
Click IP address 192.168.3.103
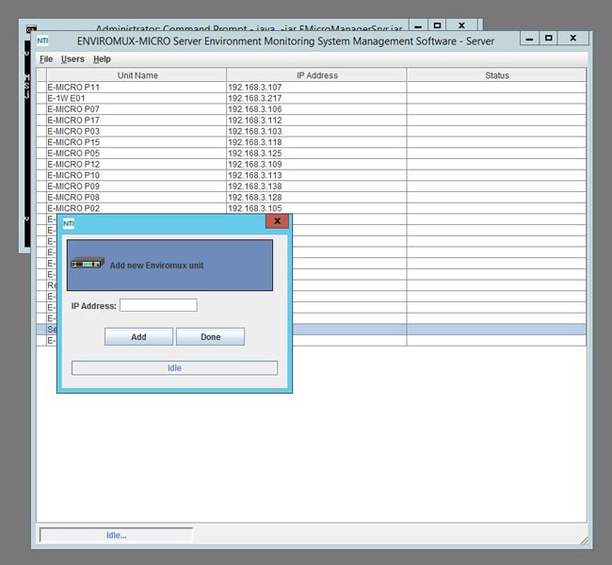[254, 131]
